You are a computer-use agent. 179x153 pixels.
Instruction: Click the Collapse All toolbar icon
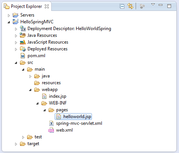pyautogui.click(x=122, y=6)
